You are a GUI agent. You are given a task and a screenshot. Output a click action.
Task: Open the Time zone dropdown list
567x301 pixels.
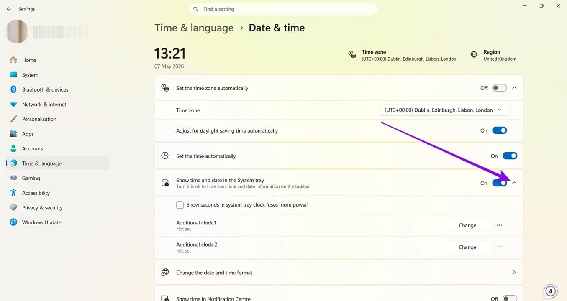443,110
